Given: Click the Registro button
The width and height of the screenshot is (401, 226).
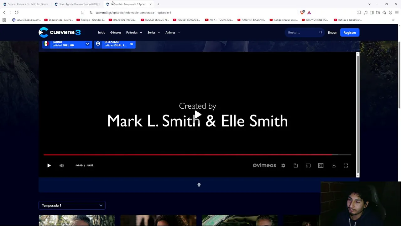Looking at the screenshot, I should point(350,32).
